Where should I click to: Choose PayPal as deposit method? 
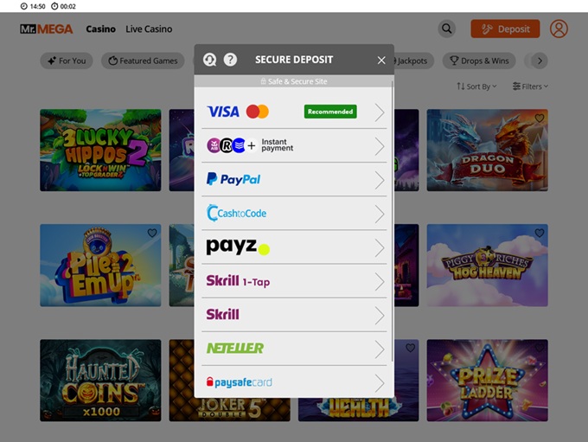[x=294, y=179]
